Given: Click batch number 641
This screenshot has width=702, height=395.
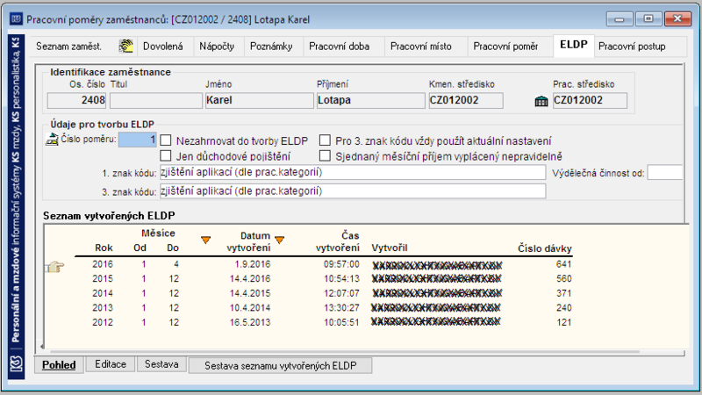Looking at the screenshot, I should [563, 264].
